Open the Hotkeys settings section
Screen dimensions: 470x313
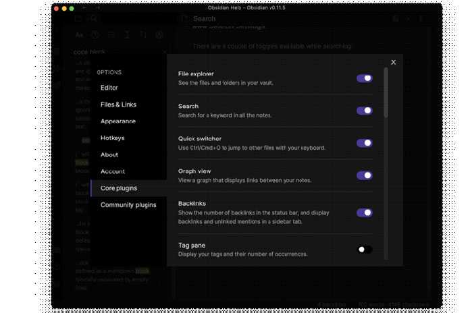tap(112, 138)
